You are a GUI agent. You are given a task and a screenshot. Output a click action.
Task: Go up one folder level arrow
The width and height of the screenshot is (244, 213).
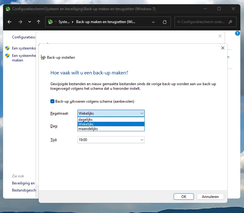pyautogui.click(x=38, y=22)
